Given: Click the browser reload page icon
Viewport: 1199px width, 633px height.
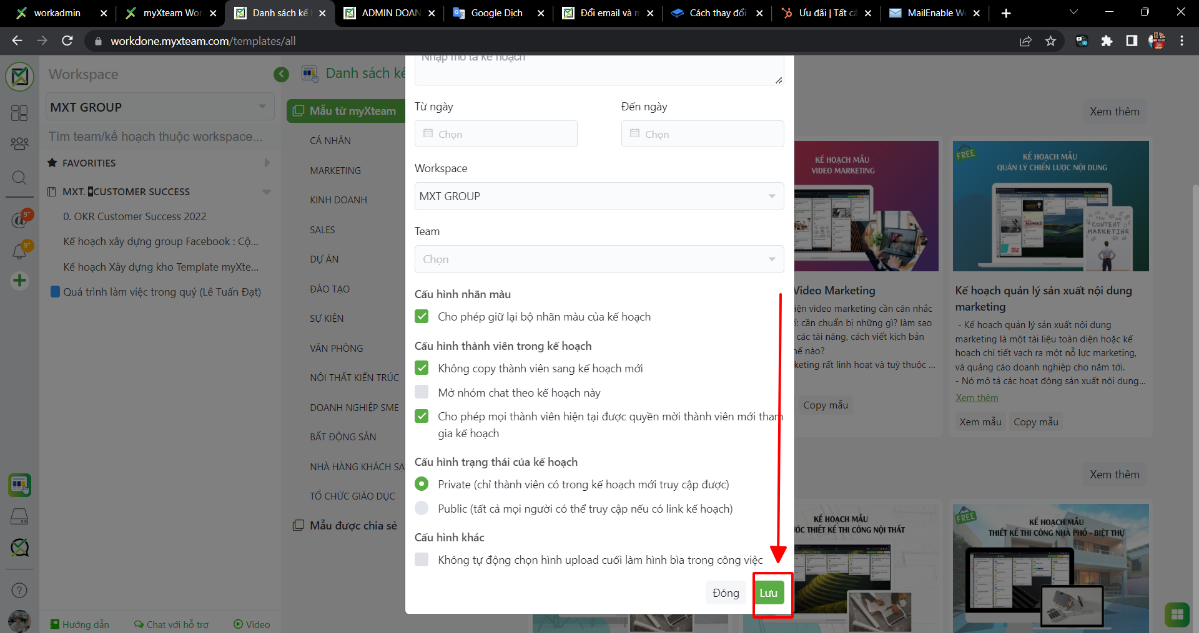Looking at the screenshot, I should [67, 41].
